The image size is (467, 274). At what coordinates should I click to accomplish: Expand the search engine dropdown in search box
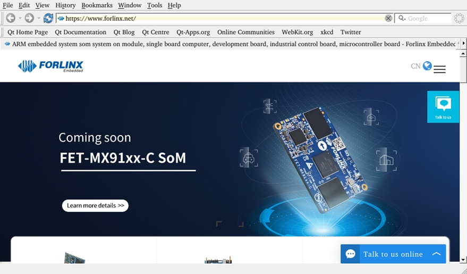402,18
